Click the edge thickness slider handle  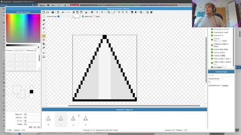(x=58, y=16)
